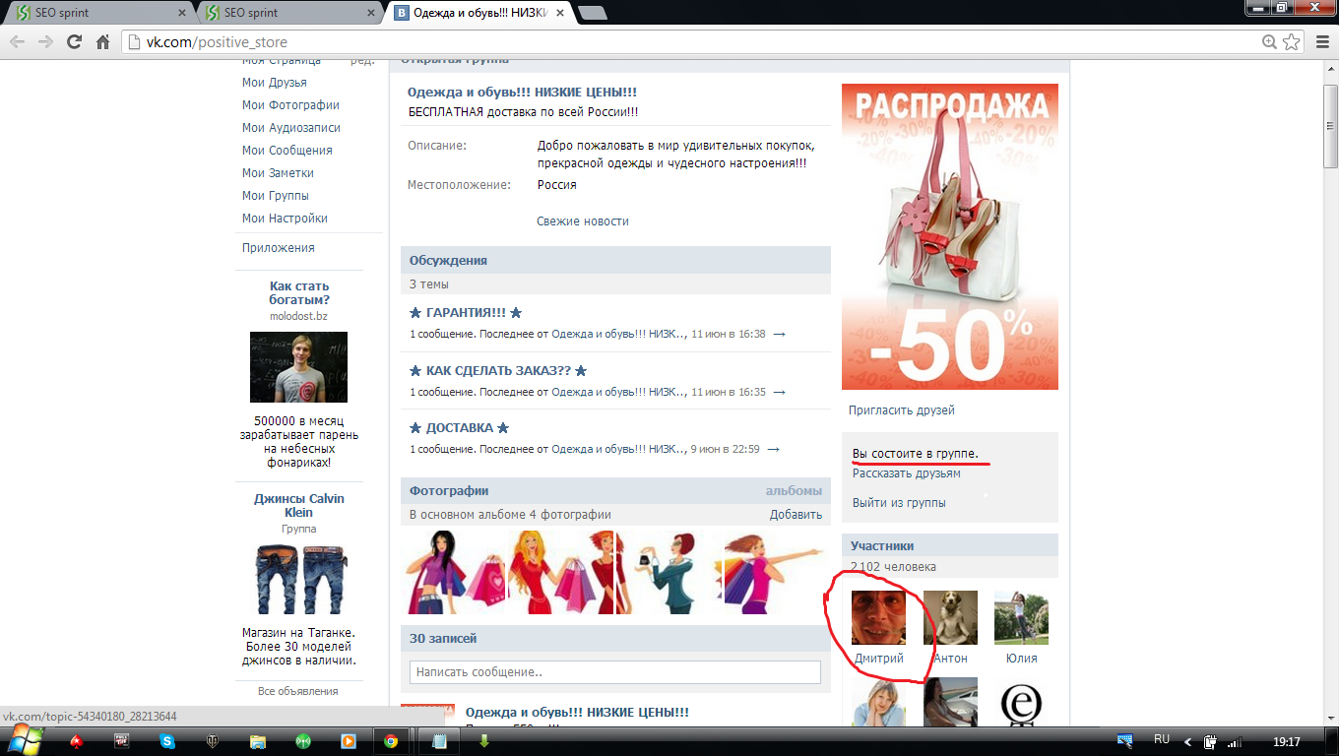Click the green download arrow taskbar icon

tap(484, 741)
